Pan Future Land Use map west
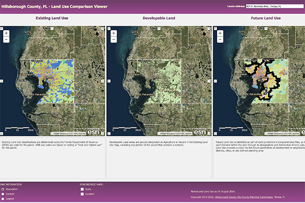Screen dimensions: 305x203 215,81
